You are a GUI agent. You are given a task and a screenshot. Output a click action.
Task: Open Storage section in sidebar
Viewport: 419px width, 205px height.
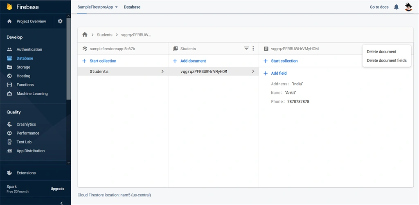point(23,67)
